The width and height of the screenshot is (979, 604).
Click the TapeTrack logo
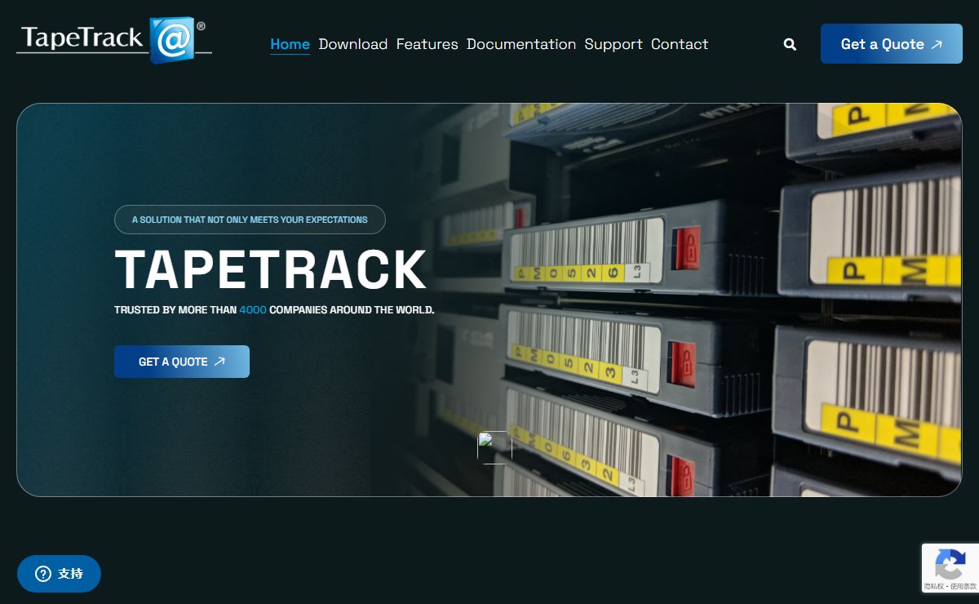tap(114, 39)
